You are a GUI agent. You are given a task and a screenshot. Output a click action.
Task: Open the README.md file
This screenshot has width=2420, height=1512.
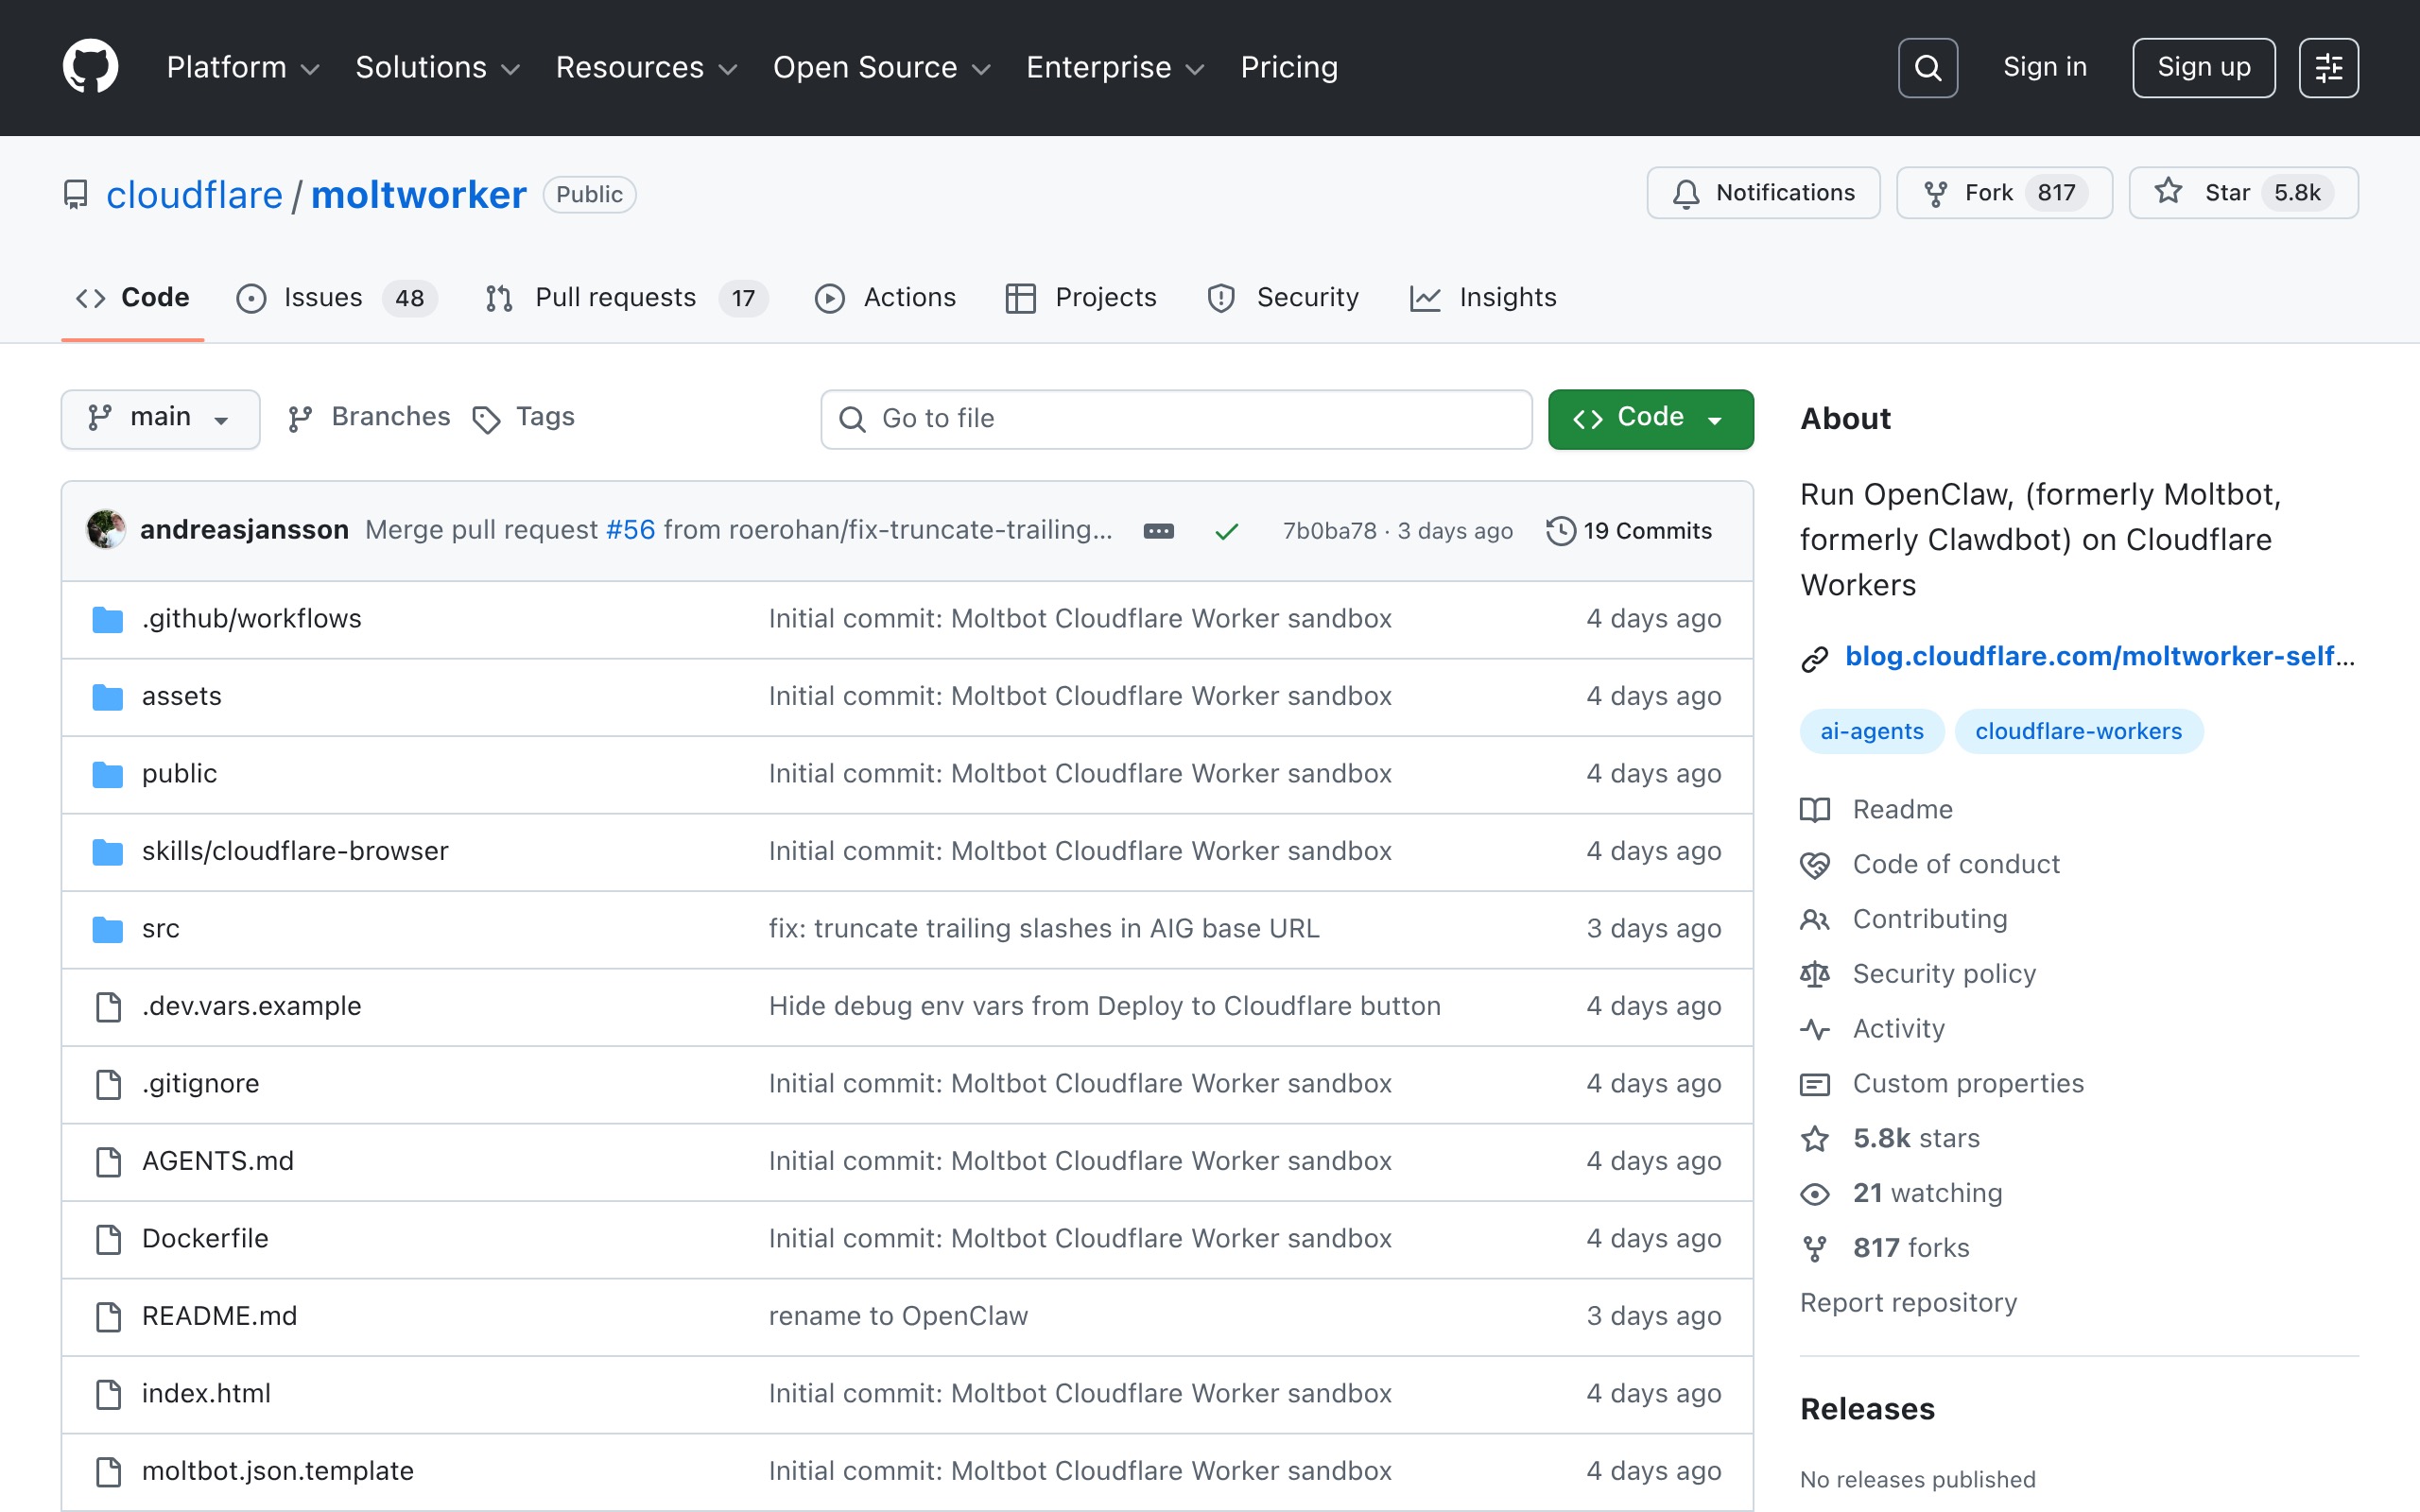(219, 1315)
